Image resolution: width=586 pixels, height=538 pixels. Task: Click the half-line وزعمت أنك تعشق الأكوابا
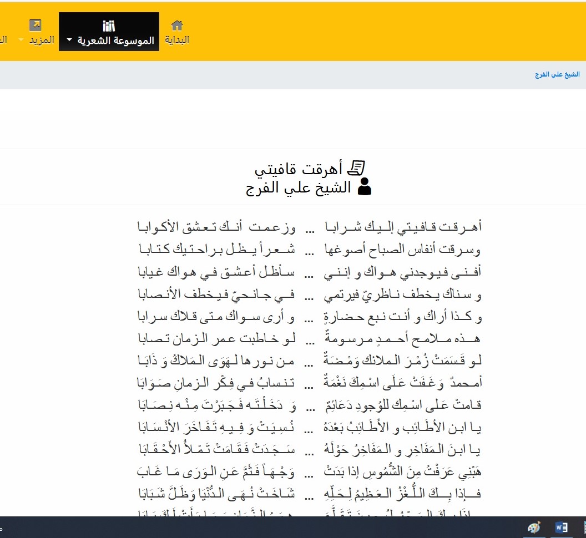216,227
